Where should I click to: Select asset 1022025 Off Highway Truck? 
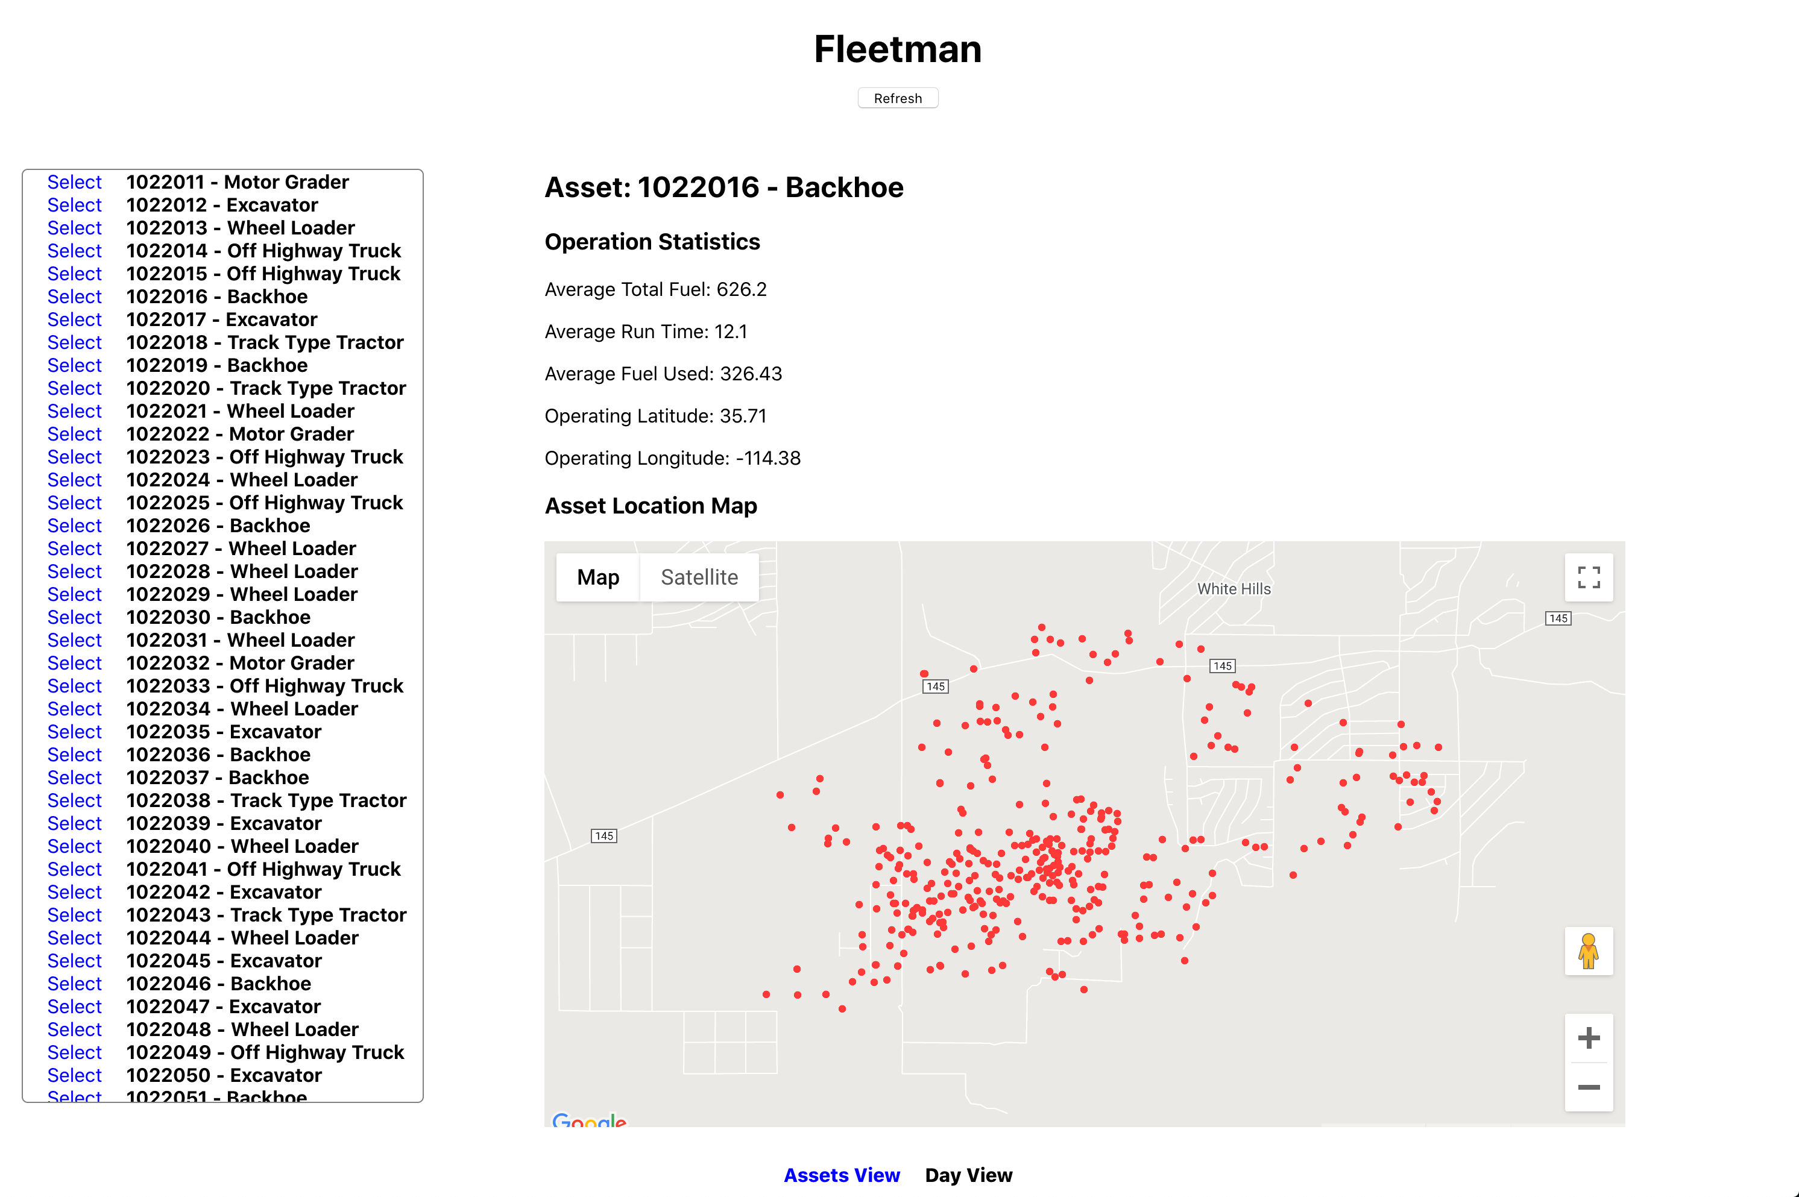74,502
